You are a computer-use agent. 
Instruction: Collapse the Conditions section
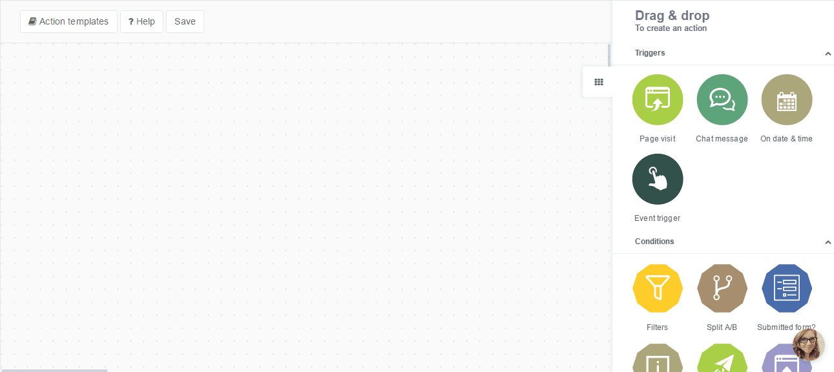(828, 242)
